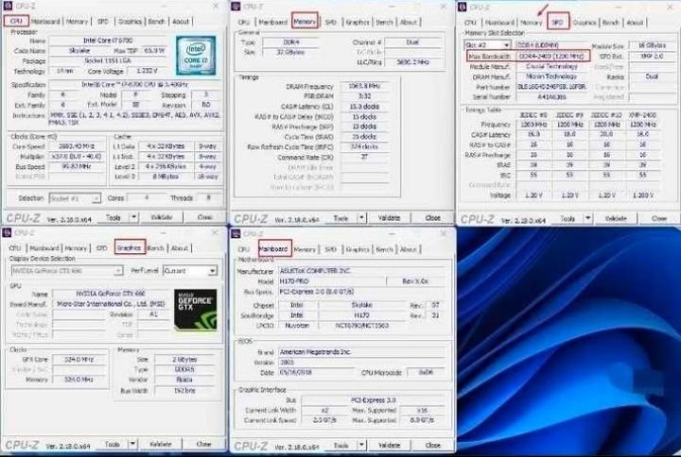Click the CPU-Z title icon in the Mainboard window
Image resolution: width=681 pixels, height=457 pixels.
pyautogui.click(x=236, y=234)
